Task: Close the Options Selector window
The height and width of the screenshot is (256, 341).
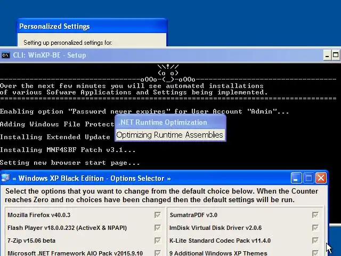Action: click(x=321, y=178)
